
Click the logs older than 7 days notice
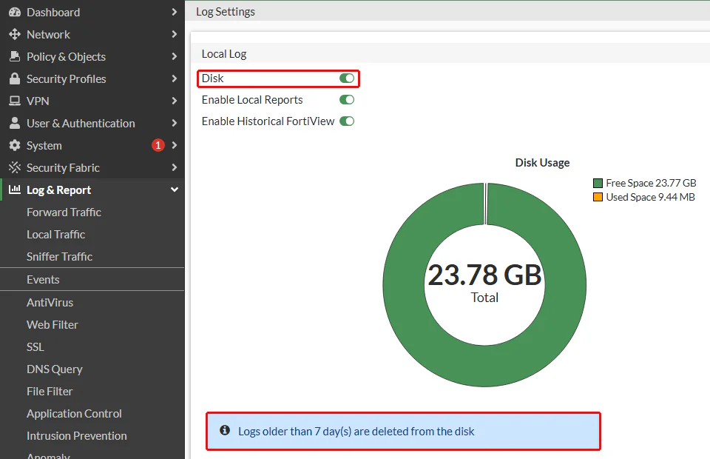point(404,432)
